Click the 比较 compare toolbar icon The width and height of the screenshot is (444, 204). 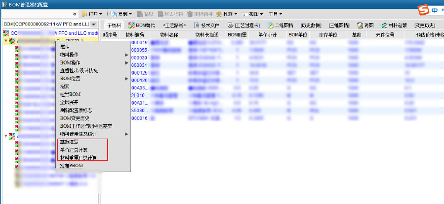pyautogui.click(x=219, y=14)
